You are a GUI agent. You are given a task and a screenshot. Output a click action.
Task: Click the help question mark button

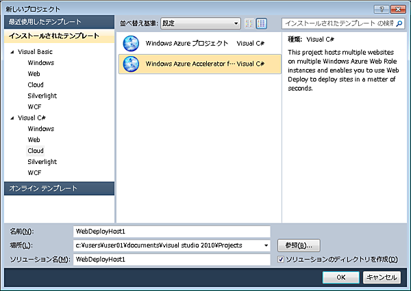[382, 10]
